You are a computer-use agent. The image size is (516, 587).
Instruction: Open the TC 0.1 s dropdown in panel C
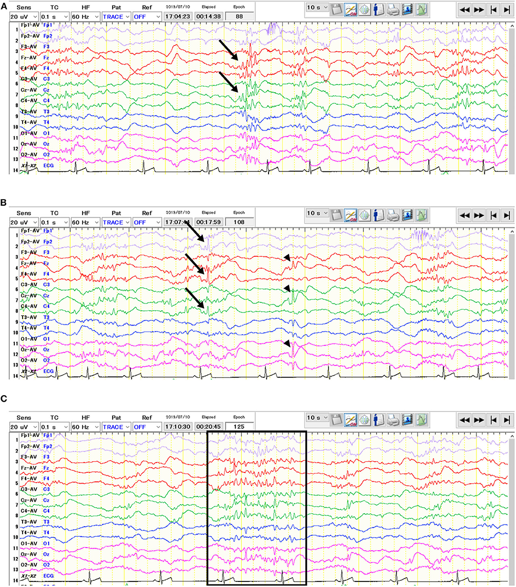[55, 427]
